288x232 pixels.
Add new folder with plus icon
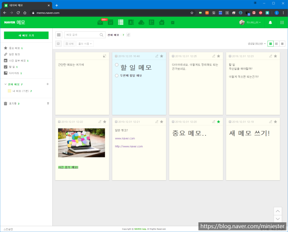48,84
